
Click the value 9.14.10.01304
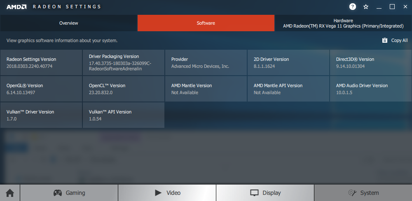pos(350,66)
